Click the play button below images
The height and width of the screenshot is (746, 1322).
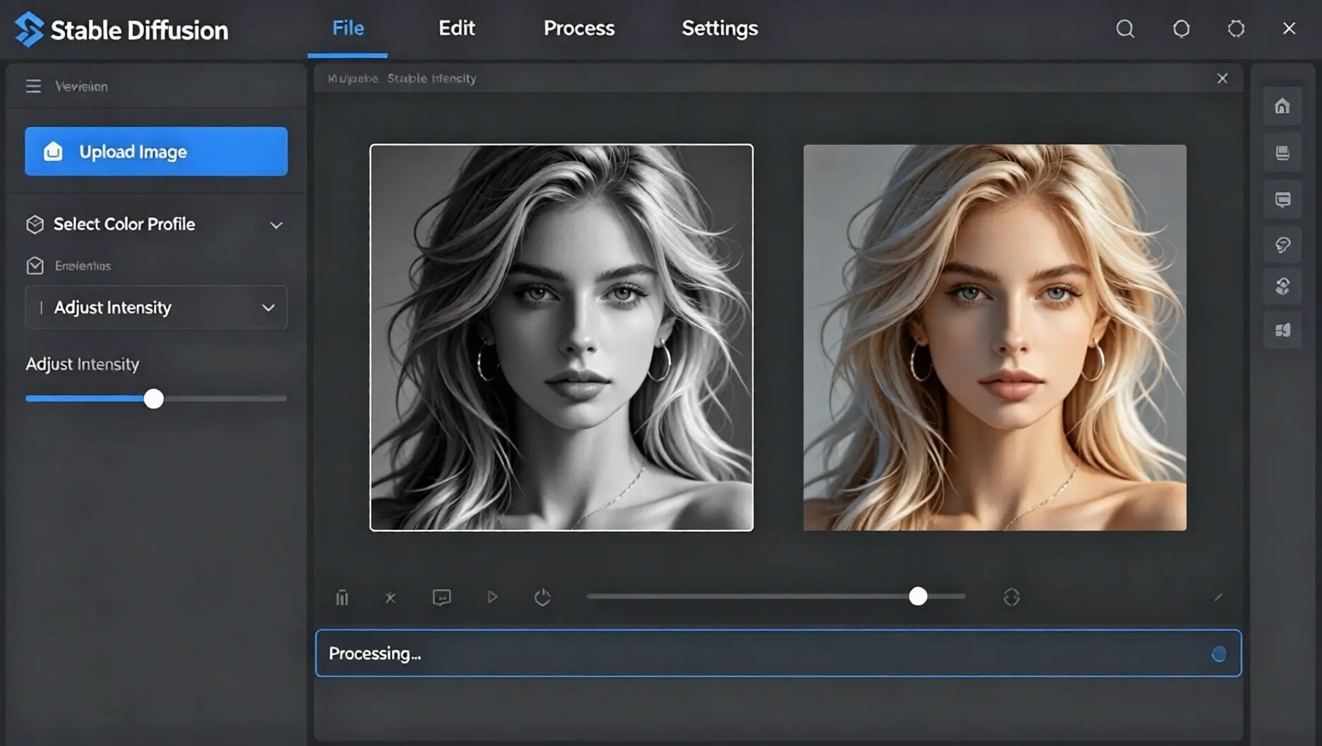coord(492,598)
